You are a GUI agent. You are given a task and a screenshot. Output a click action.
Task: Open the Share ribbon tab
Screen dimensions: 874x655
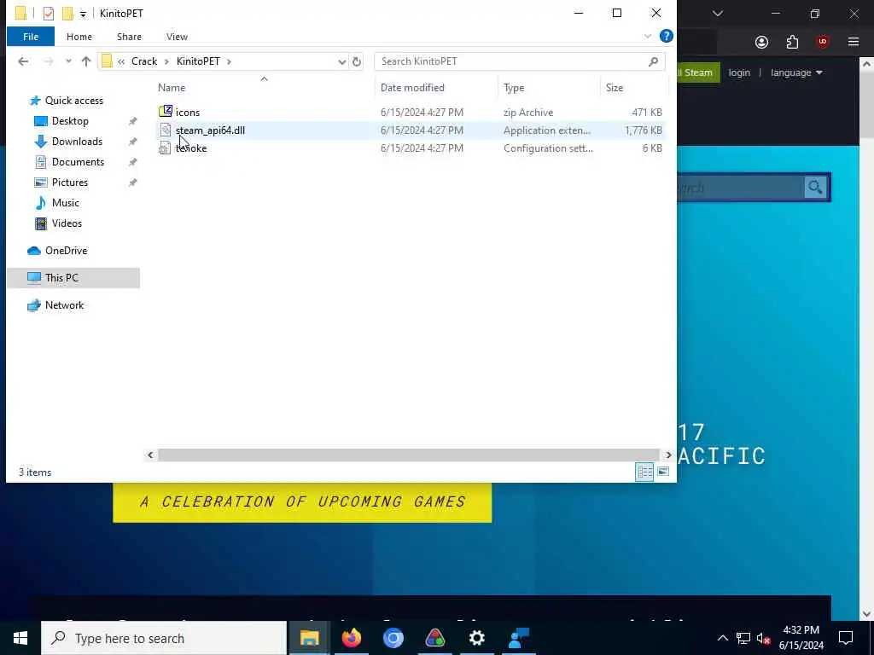129,37
